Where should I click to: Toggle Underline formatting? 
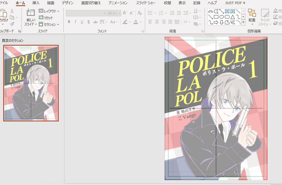(82, 22)
